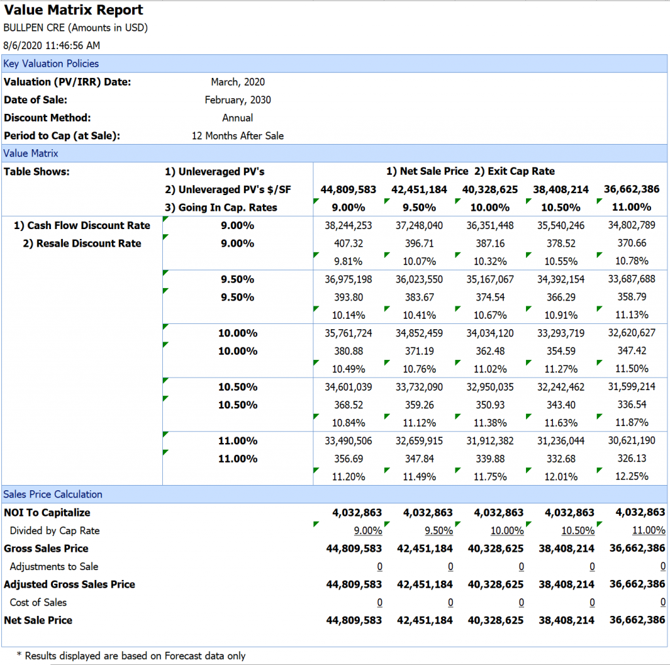Select the 30,621,190 PV cell
Image resolution: width=670 pixels, height=665 pixels.
point(631,440)
